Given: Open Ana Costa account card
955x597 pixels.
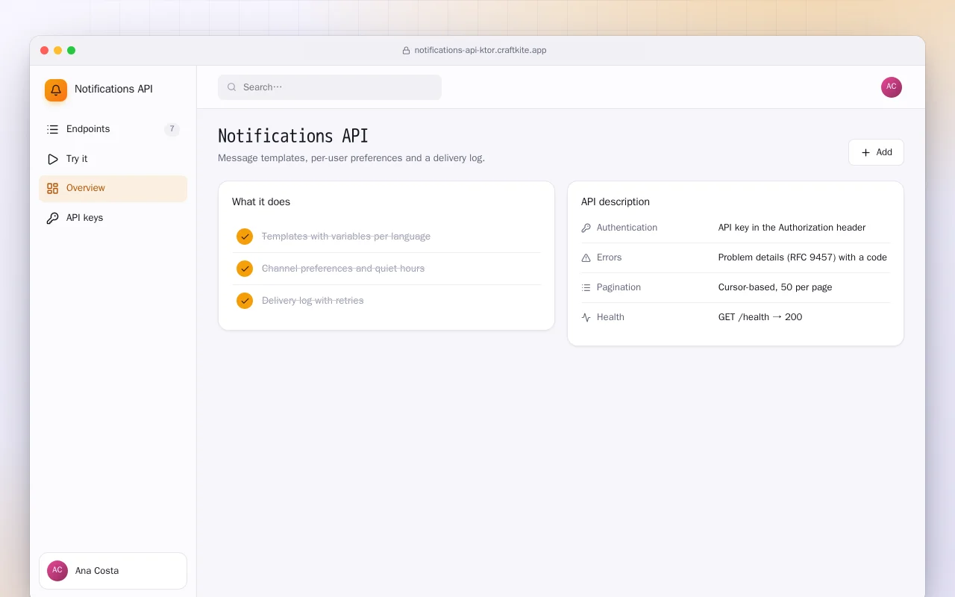Looking at the screenshot, I should pos(113,571).
